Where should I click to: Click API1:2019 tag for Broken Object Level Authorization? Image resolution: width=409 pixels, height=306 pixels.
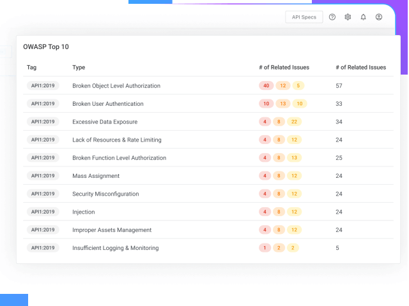(43, 85)
